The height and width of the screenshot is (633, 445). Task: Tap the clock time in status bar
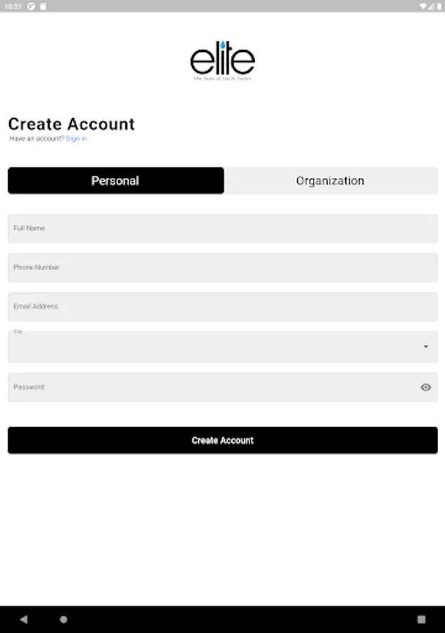(x=13, y=6)
